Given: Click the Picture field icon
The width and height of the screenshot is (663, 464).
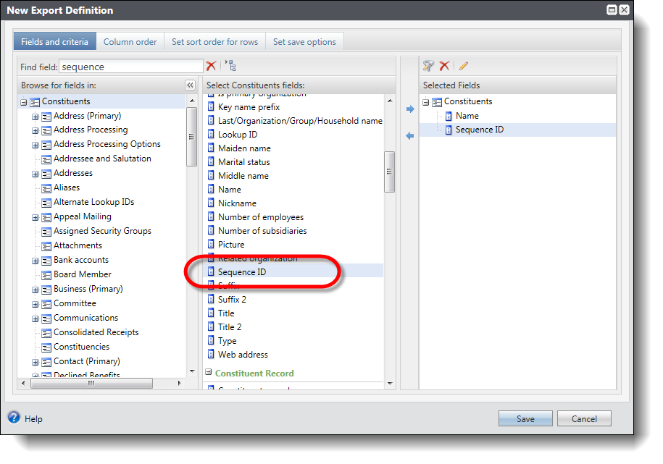Looking at the screenshot, I should (x=211, y=244).
